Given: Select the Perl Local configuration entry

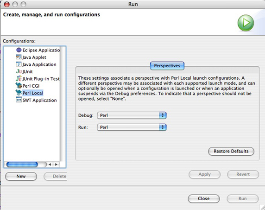Looking at the screenshot, I should (x=33, y=93).
